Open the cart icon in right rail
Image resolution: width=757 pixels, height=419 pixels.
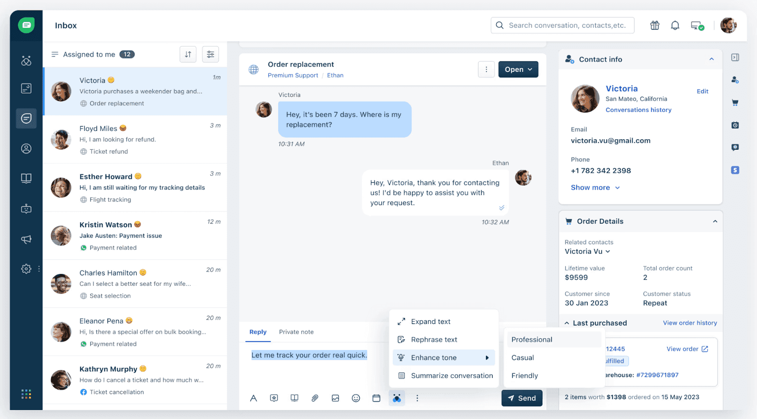[x=735, y=103]
